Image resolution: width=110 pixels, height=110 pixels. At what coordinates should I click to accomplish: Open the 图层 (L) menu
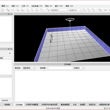(5, 6)
